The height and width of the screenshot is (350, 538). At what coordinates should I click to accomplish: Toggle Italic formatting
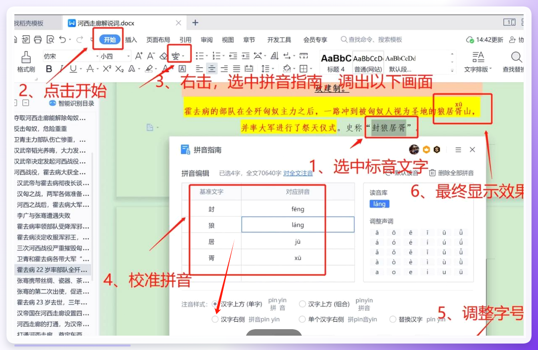point(62,69)
